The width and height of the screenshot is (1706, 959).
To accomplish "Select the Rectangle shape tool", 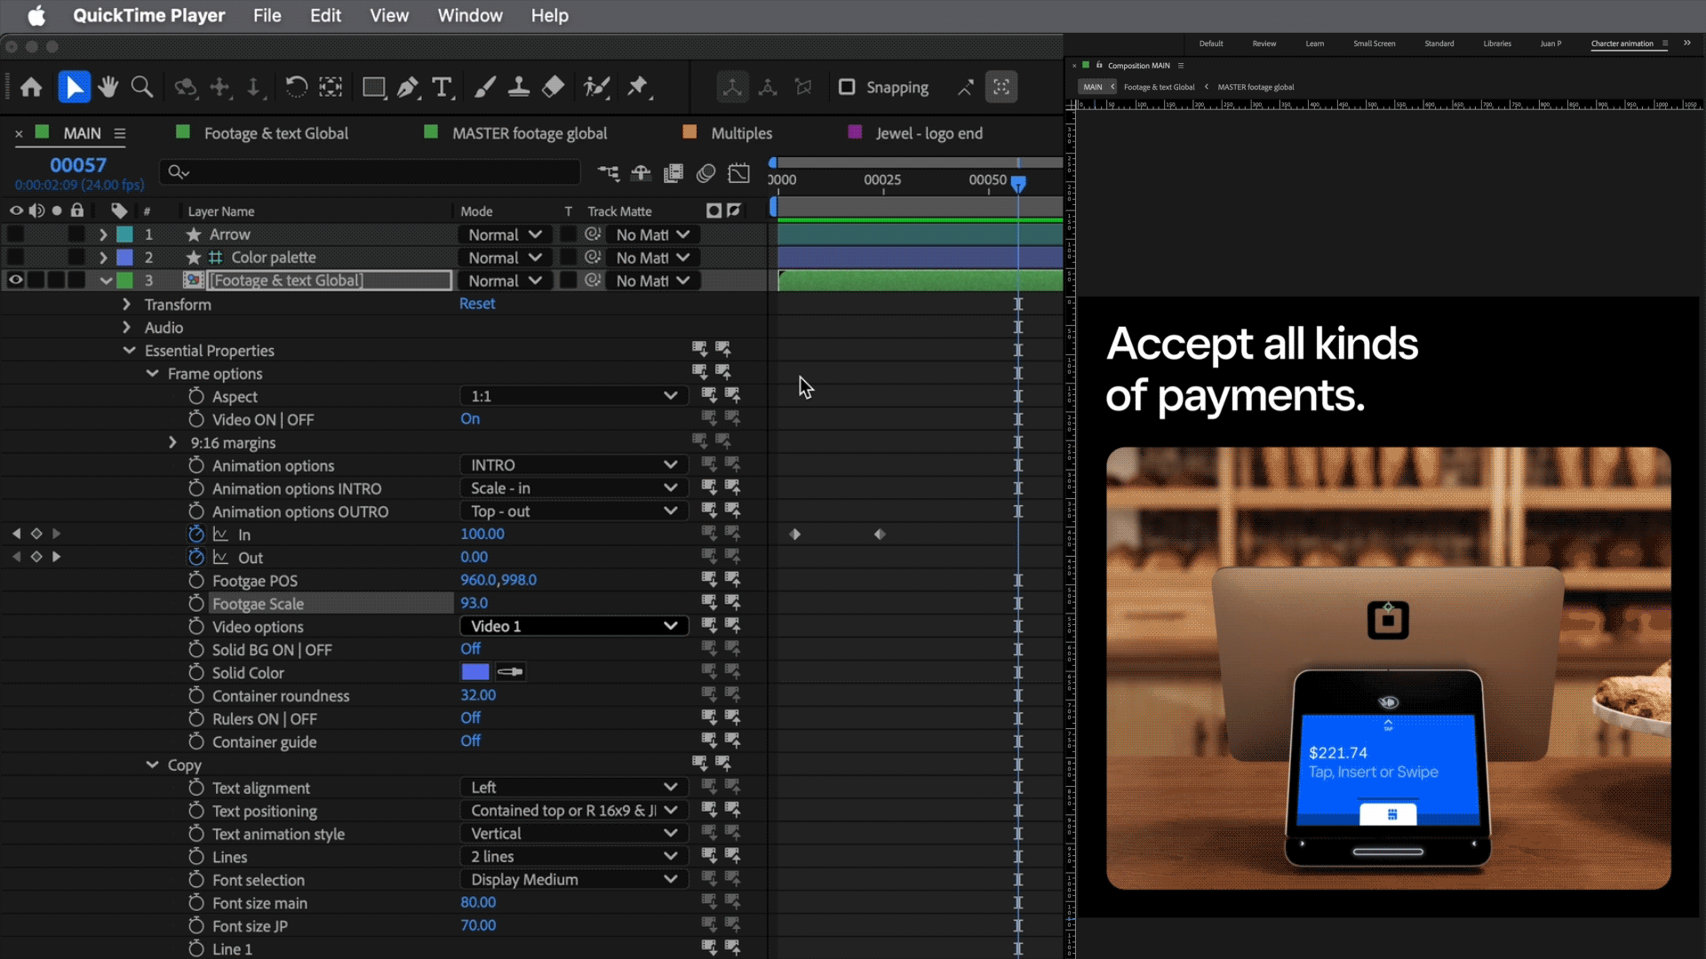I will click(x=374, y=87).
